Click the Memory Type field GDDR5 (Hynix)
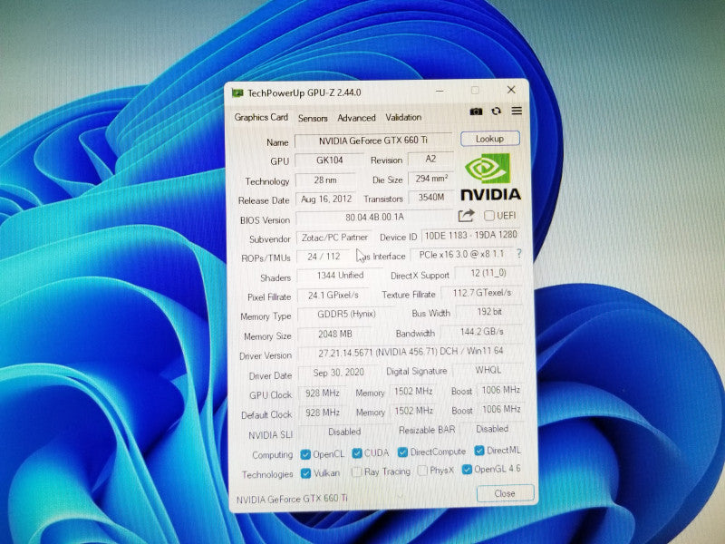The image size is (725, 544). coord(346,314)
